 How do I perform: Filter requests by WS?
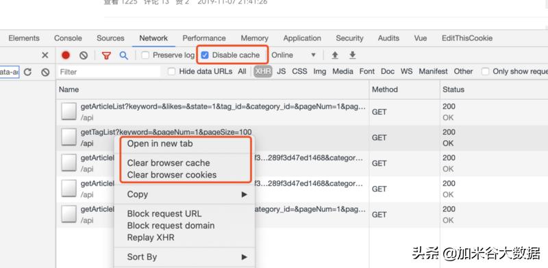(406, 72)
